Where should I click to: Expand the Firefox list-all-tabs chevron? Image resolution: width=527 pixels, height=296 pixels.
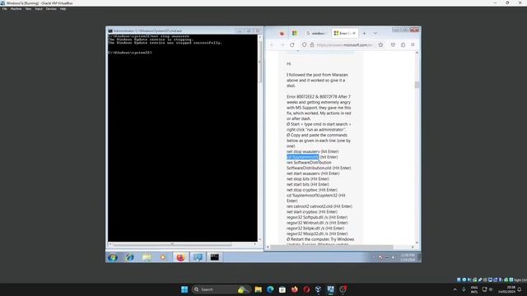[375, 33]
